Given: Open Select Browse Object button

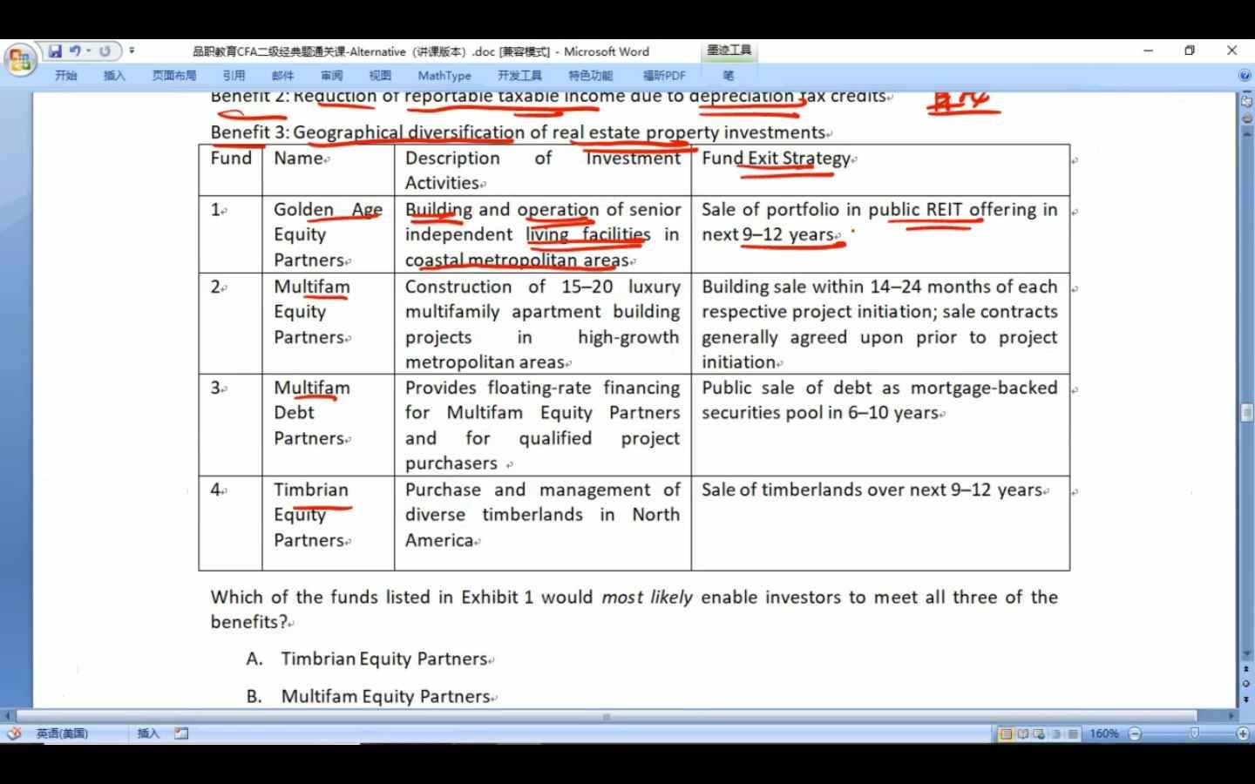Looking at the screenshot, I should 1246,684.
